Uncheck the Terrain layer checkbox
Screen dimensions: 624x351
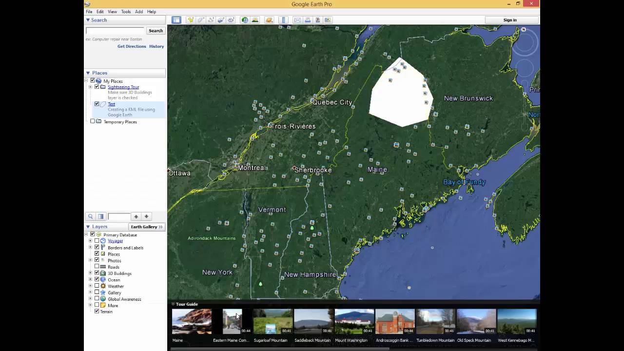click(x=97, y=312)
